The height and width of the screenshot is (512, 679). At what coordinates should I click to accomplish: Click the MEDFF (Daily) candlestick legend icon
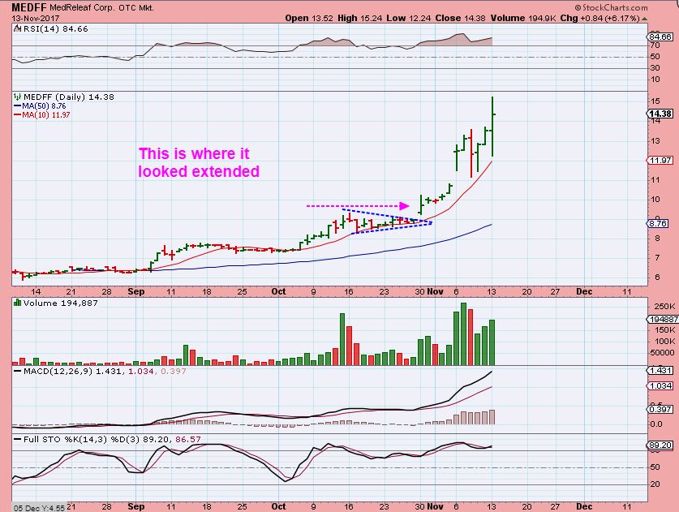tap(17, 97)
